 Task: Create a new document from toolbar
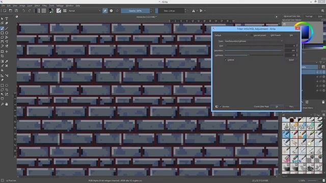(x=5, y=11)
